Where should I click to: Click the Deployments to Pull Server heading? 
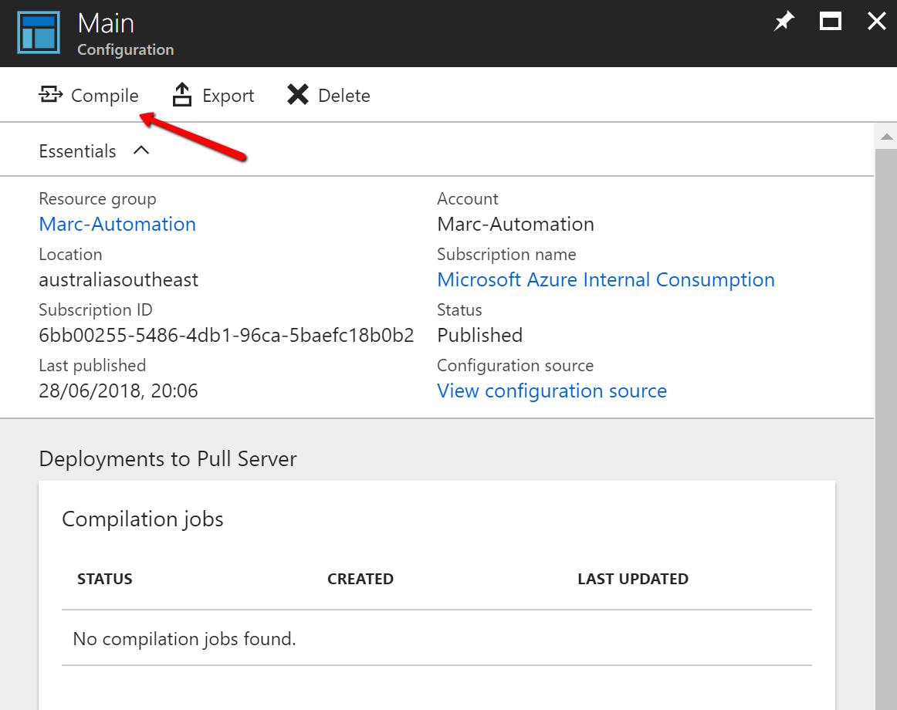[167, 458]
